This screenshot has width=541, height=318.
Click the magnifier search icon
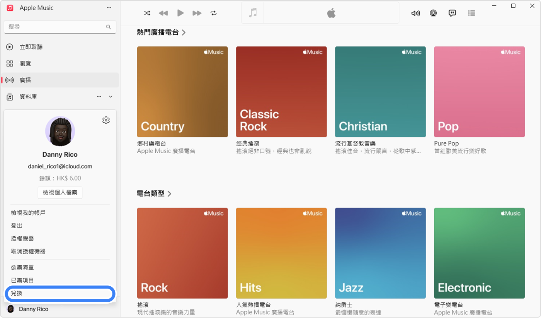[109, 27]
